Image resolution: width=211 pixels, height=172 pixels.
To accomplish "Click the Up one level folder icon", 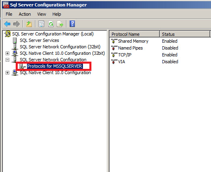I will [29, 24].
